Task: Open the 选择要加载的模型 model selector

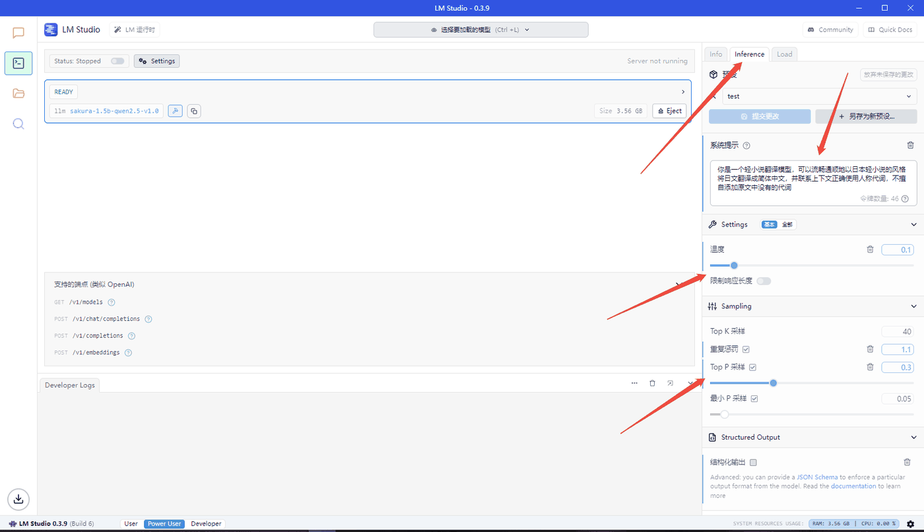Action: coord(480,30)
